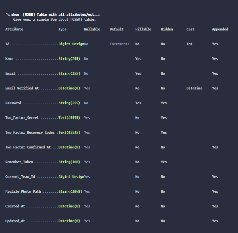This screenshot has height=233, width=238.
Task: Select the 'Nullable' column header
Action: (92, 29)
